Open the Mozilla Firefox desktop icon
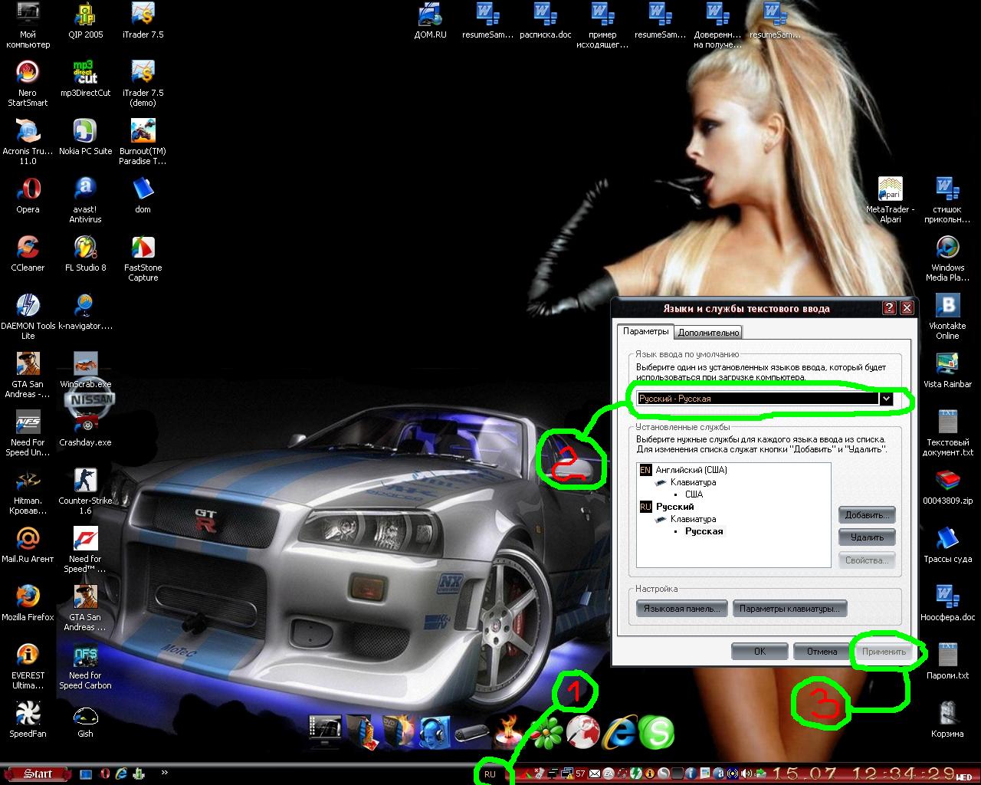The width and height of the screenshot is (981, 785). (x=28, y=597)
